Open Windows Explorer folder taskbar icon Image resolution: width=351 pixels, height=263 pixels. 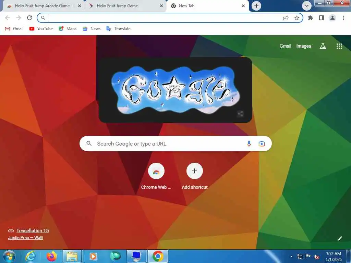[72, 256]
